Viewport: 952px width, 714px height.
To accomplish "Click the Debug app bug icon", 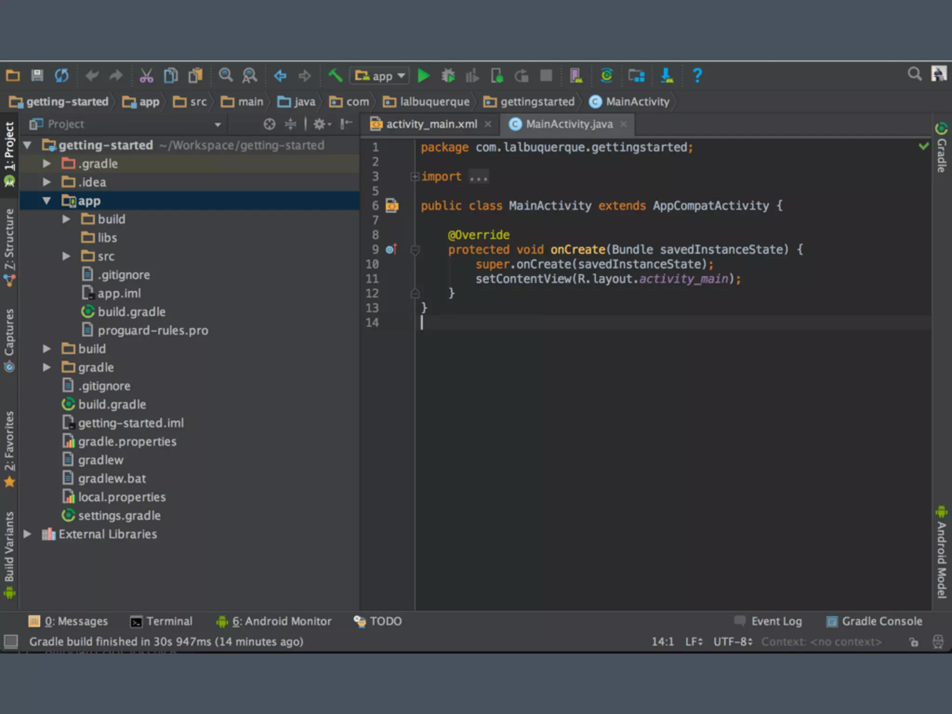I will coord(448,75).
